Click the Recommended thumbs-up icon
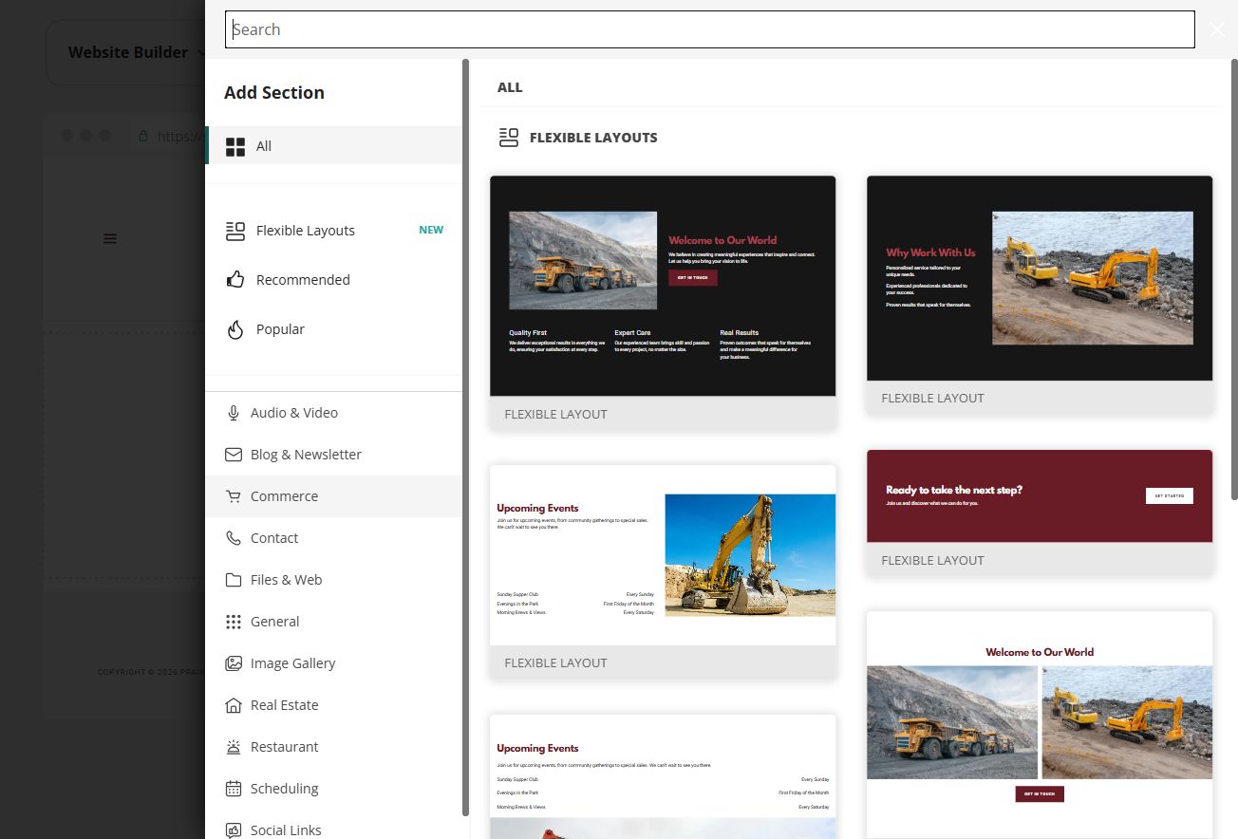Viewport: 1238px width, 839px height. [x=235, y=280]
